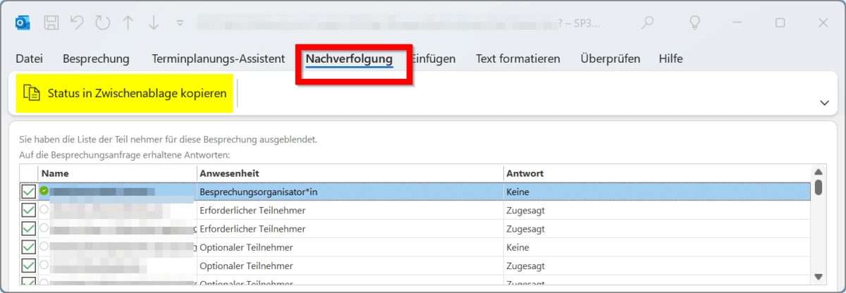The image size is (846, 293).
Task: Open the Quick Access Toolbar customize dropdown
Action: (180, 23)
